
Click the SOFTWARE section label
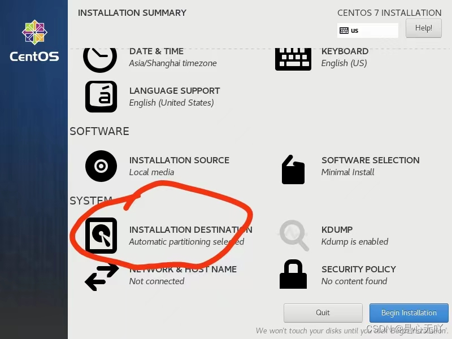tap(99, 132)
